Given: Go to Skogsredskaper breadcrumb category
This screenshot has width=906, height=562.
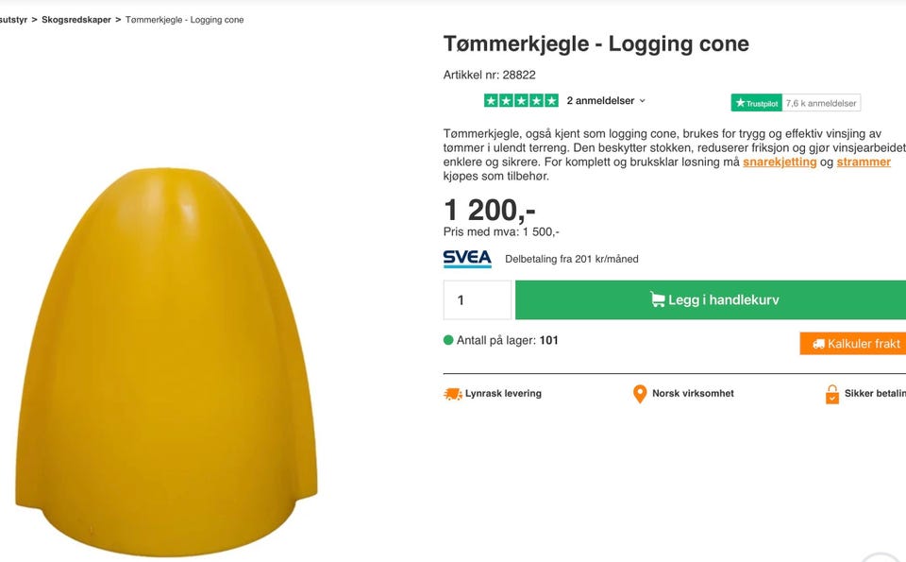Looking at the screenshot, I should 76,20.
